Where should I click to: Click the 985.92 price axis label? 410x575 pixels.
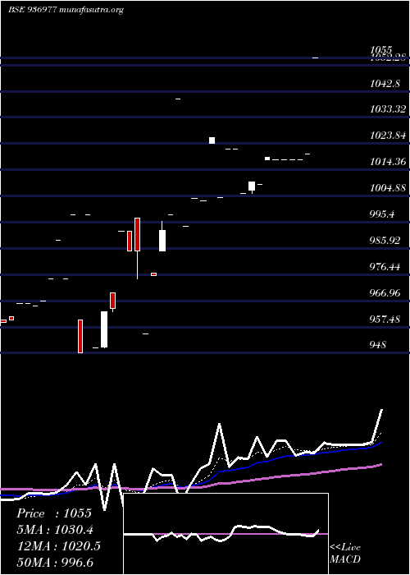click(x=385, y=241)
